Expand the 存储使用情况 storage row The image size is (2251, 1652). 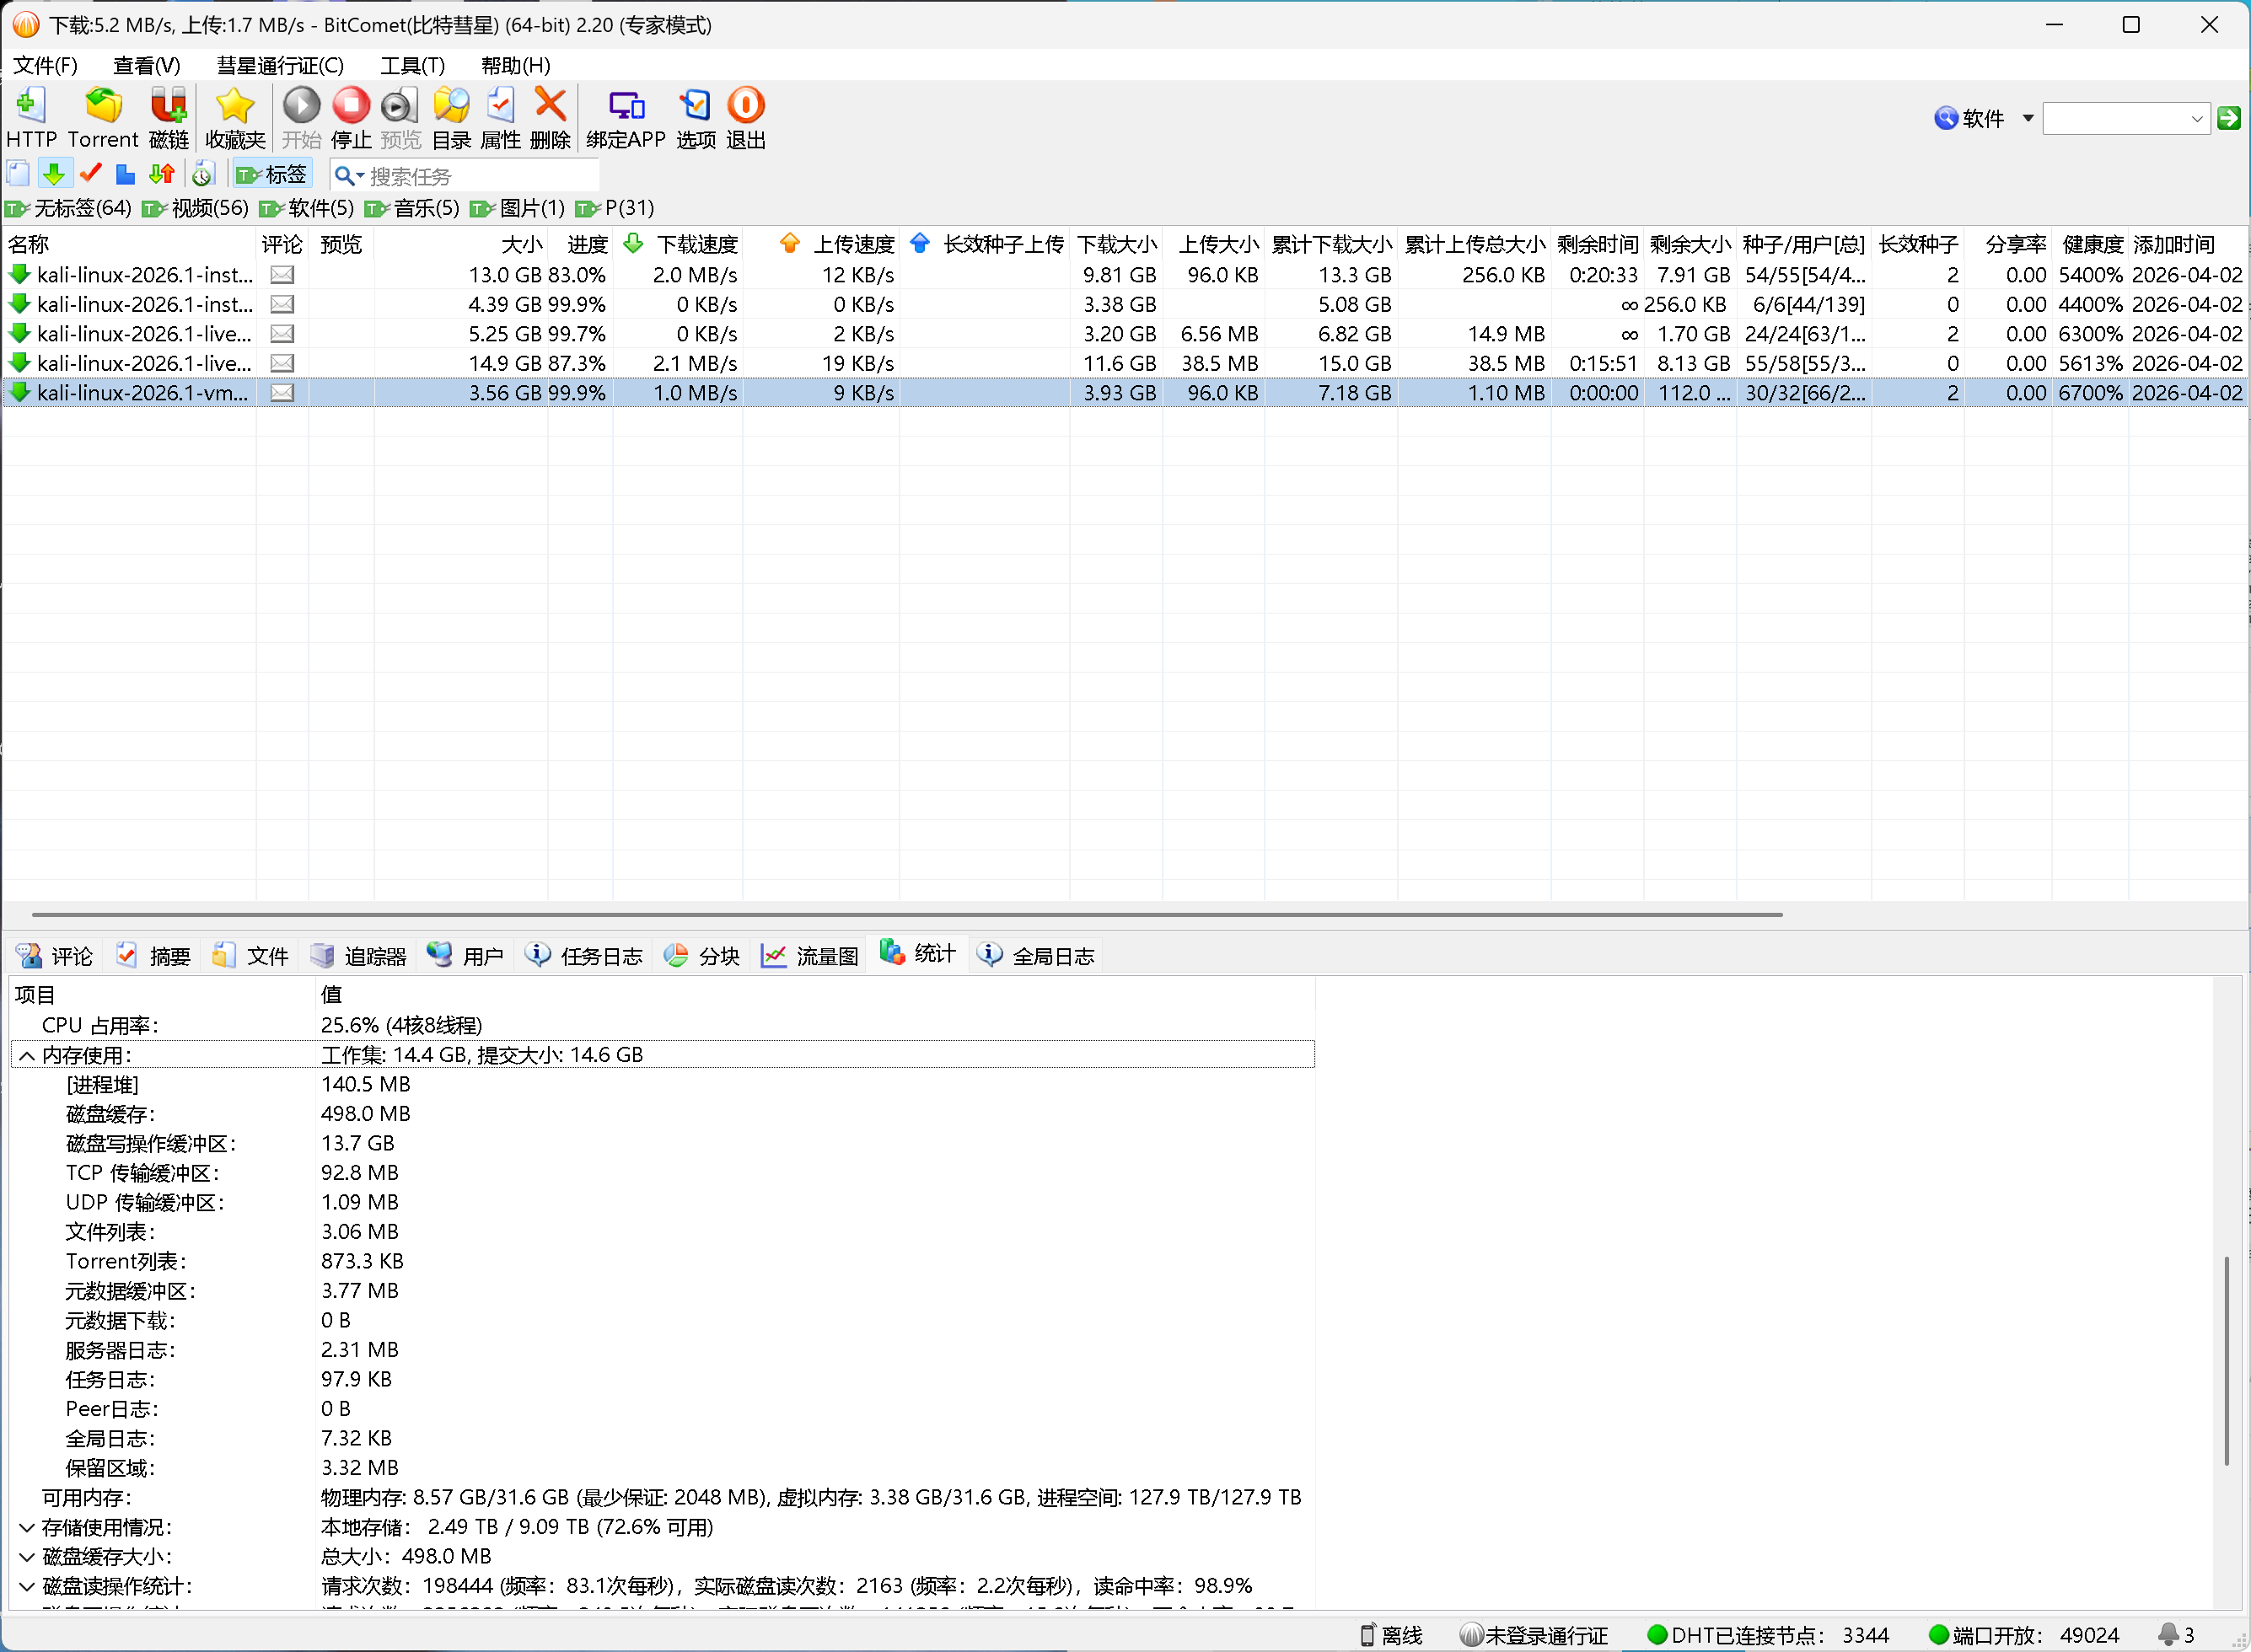[x=27, y=1527]
